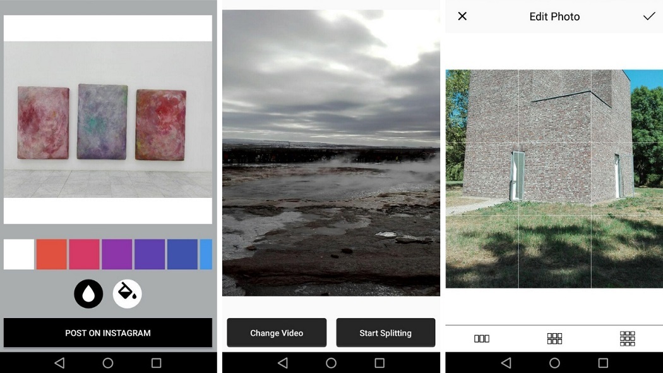This screenshot has width=663, height=373.
Task: Choose the three-tile single row grid icon
Action: click(482, 338)
